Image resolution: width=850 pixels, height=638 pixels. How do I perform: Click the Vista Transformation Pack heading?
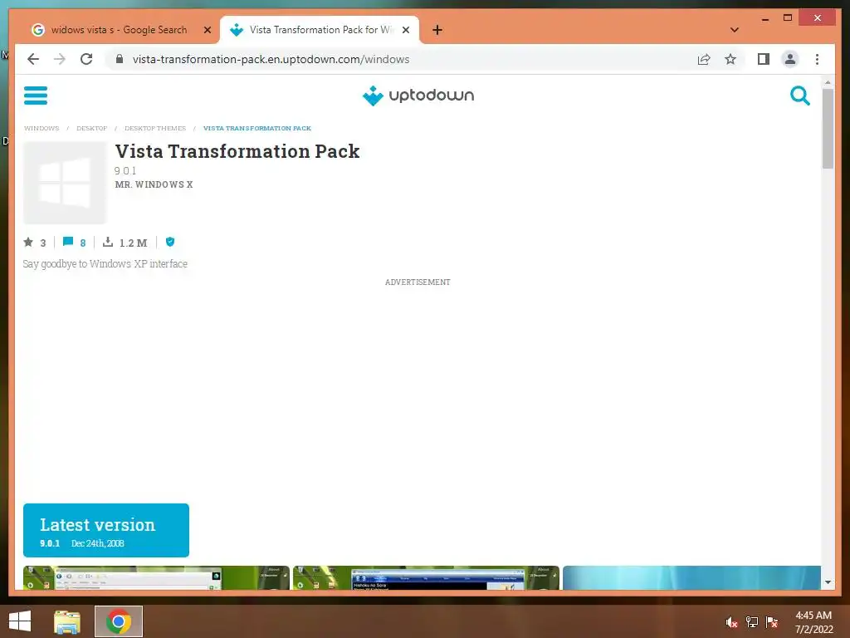[237, 151]
